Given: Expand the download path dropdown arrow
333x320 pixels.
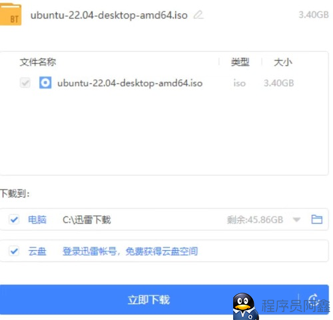Looking at the screenshot, I should point(296,220).
